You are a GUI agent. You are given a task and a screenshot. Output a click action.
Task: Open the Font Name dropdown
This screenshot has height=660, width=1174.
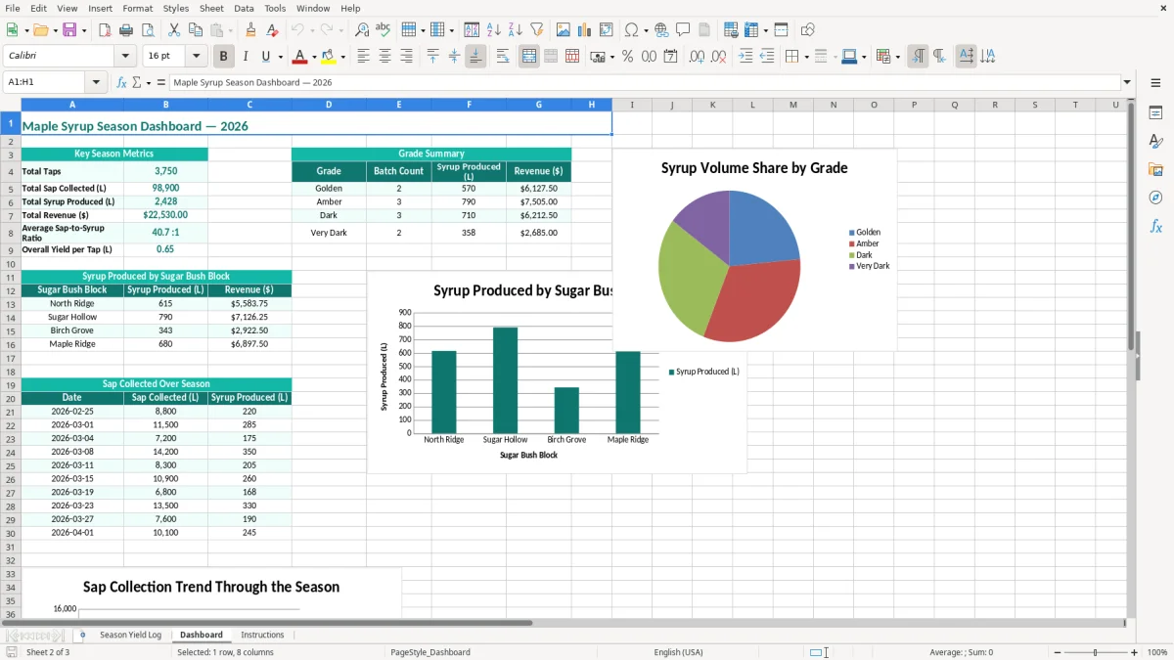click(x=125, y=57)
